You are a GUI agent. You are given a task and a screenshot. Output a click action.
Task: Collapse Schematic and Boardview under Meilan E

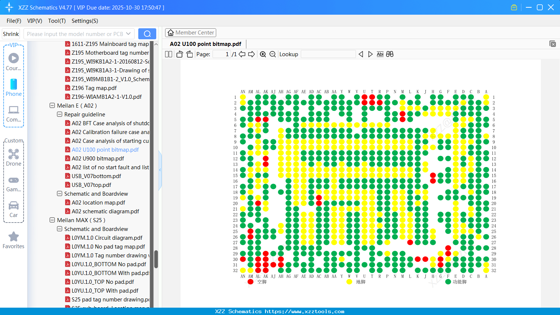point(60,194)
